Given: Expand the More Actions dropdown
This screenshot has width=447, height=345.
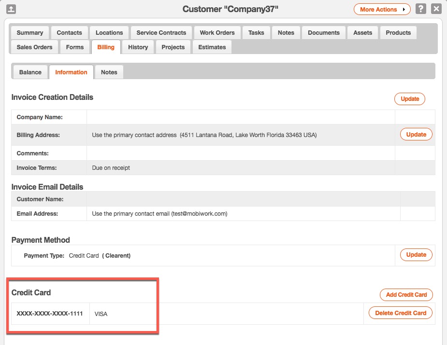Looking at the screenshot, I should 382,9.
